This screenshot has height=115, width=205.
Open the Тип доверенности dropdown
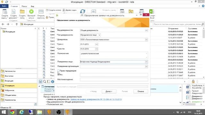click(99, 35)
